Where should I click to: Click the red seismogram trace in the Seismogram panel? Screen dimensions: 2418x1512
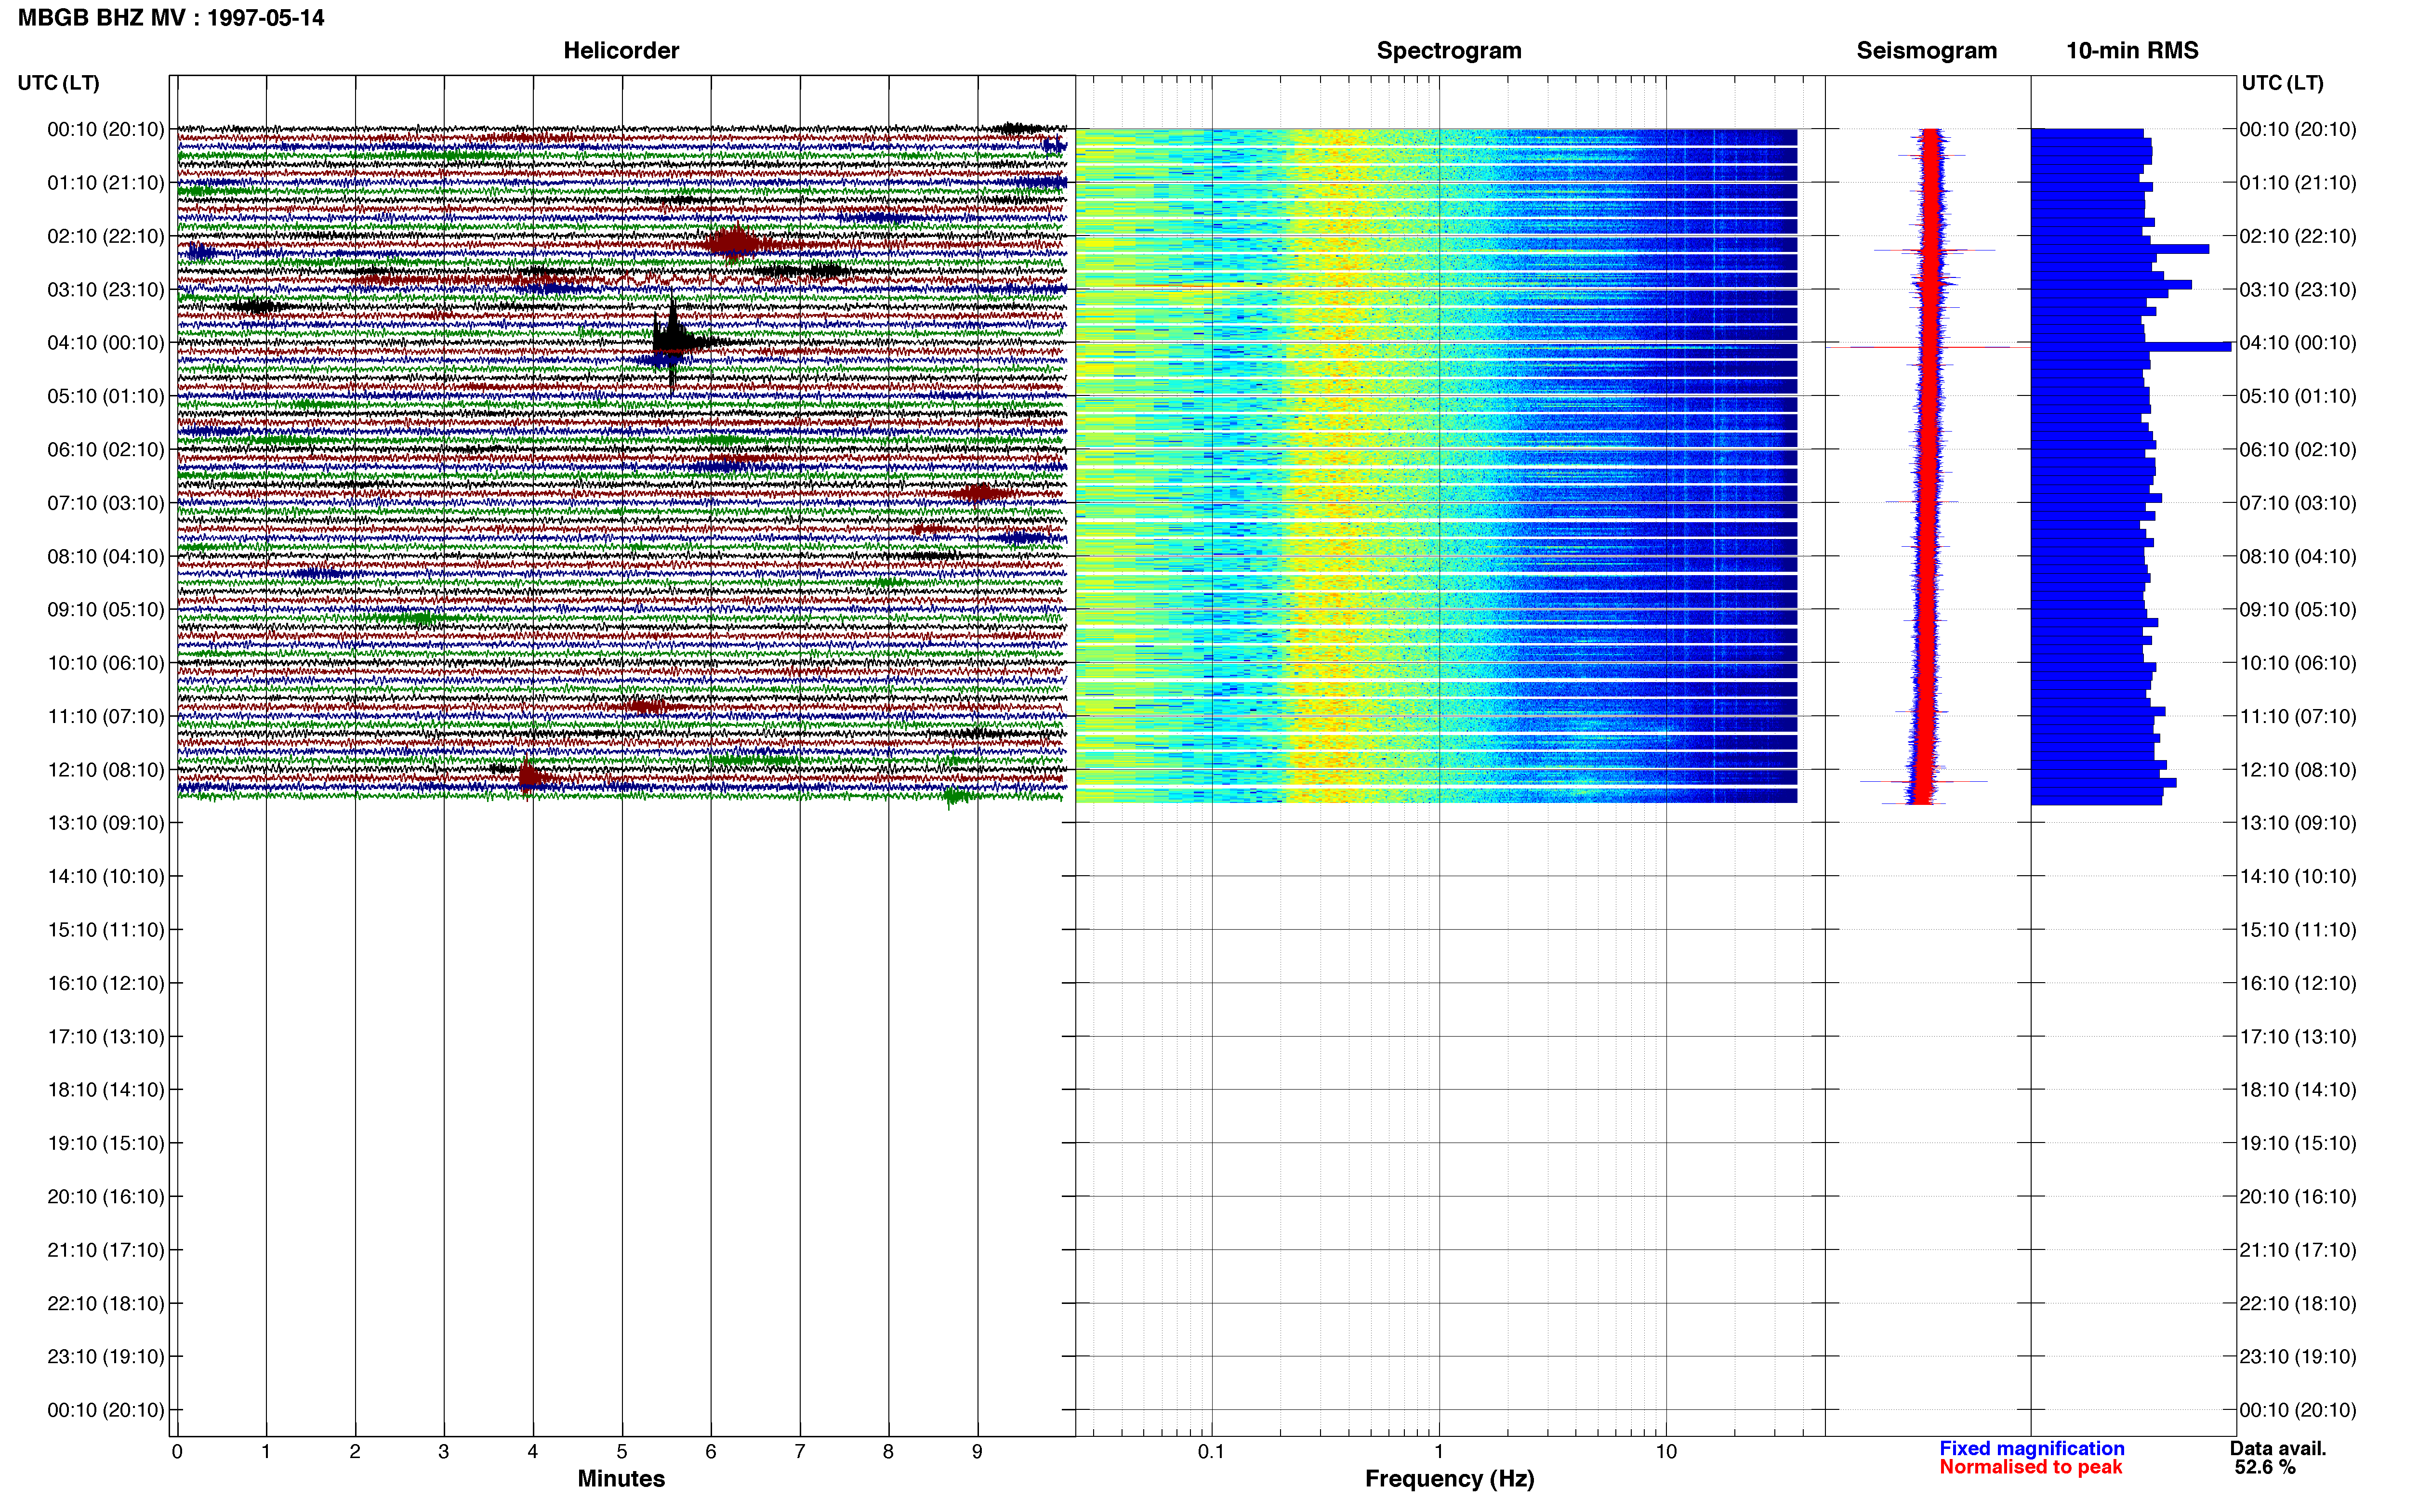tap(1928, 465)
